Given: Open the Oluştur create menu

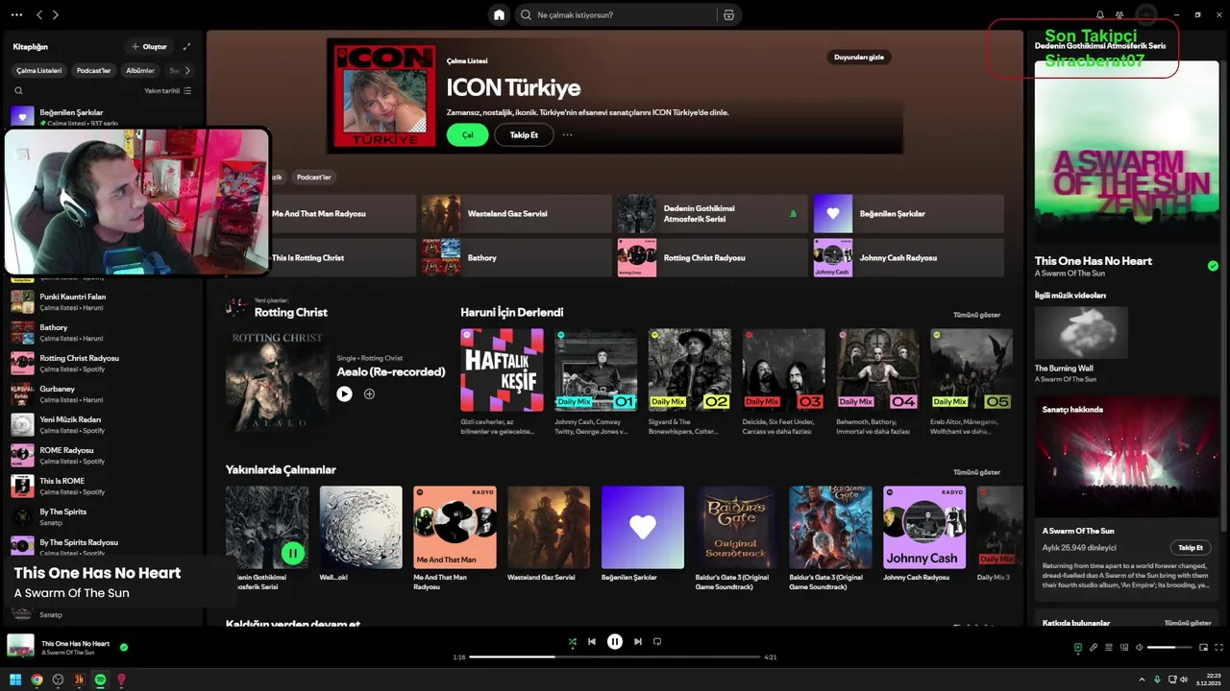Looking at the screenshot, I should pos(149,46).
